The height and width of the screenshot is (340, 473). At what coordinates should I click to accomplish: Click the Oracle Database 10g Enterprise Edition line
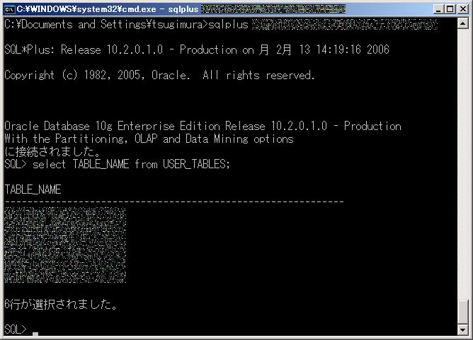point(203,126)
